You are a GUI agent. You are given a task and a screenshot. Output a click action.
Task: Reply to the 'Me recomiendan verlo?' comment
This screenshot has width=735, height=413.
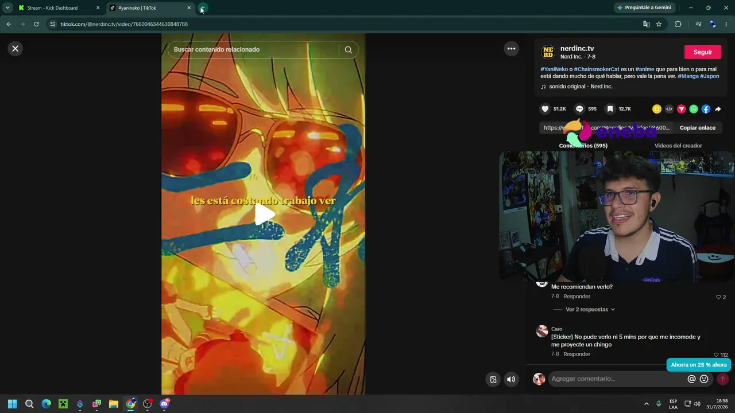(577, 297)
